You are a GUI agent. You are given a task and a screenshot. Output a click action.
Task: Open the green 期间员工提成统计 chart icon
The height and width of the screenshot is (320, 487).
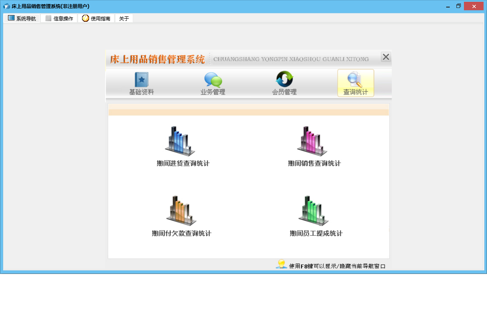coord(314,211)
